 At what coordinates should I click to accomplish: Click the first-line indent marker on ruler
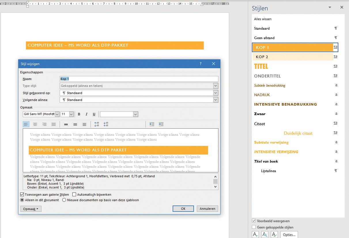pyautogui.click(x=28, y=3)
